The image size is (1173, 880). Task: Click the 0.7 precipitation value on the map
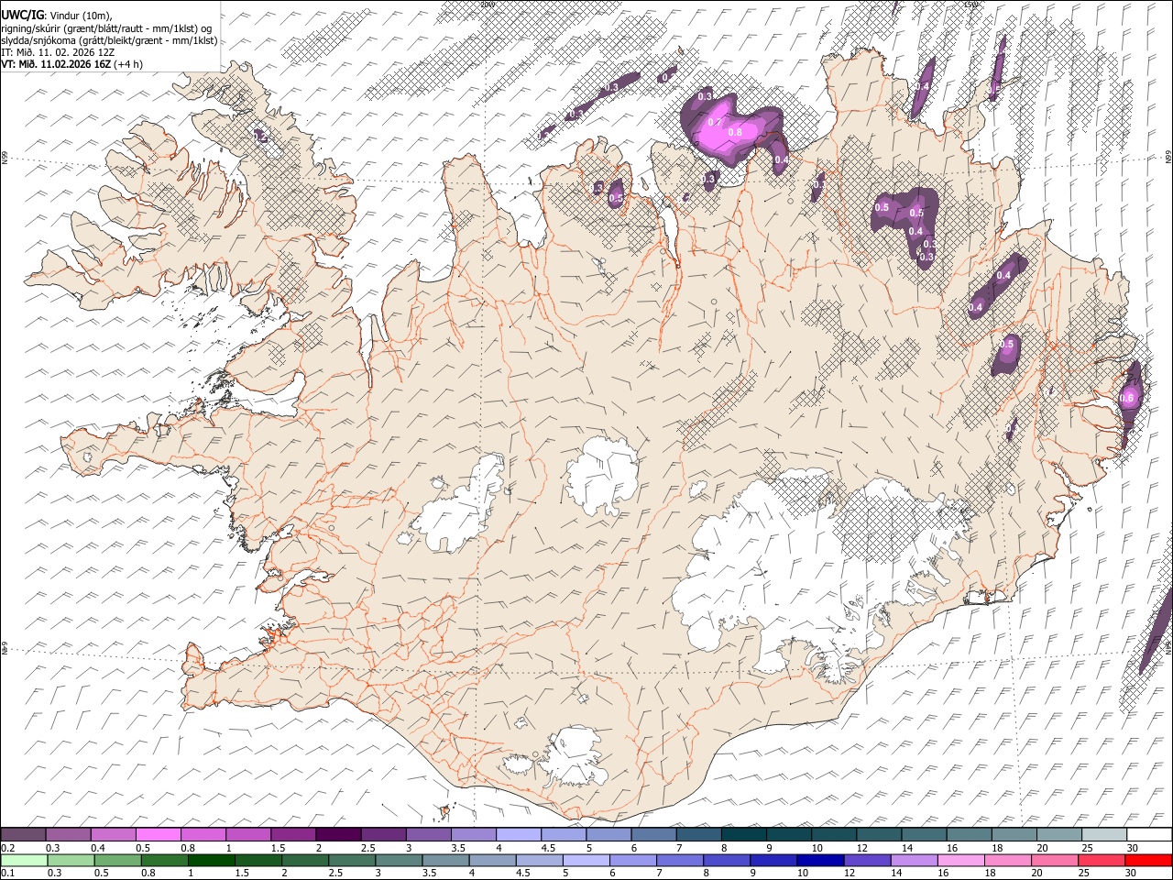click(716, 122)
